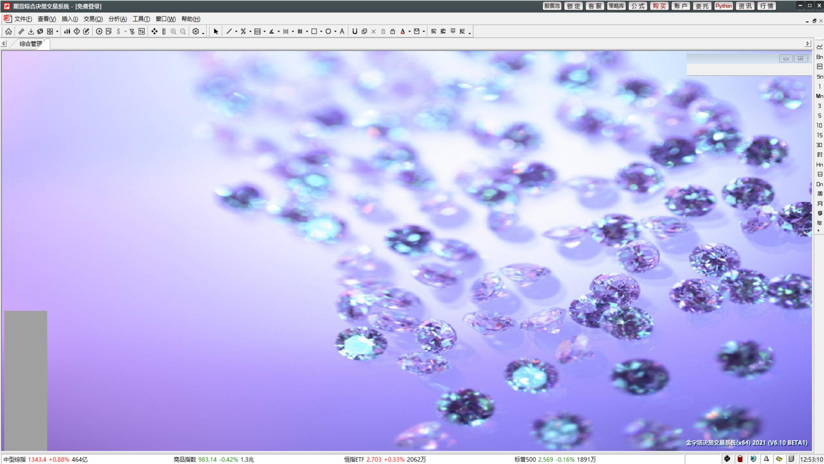
Task: Open the red underlined font color picker
Action: 403,31
